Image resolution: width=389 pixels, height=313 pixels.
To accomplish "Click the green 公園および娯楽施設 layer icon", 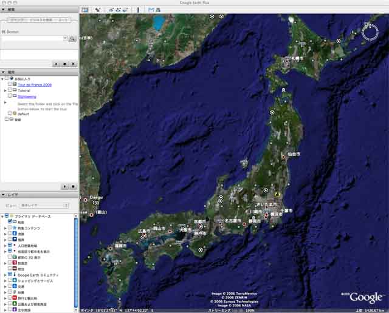I will pyautogui.click(x=15, y=303).
